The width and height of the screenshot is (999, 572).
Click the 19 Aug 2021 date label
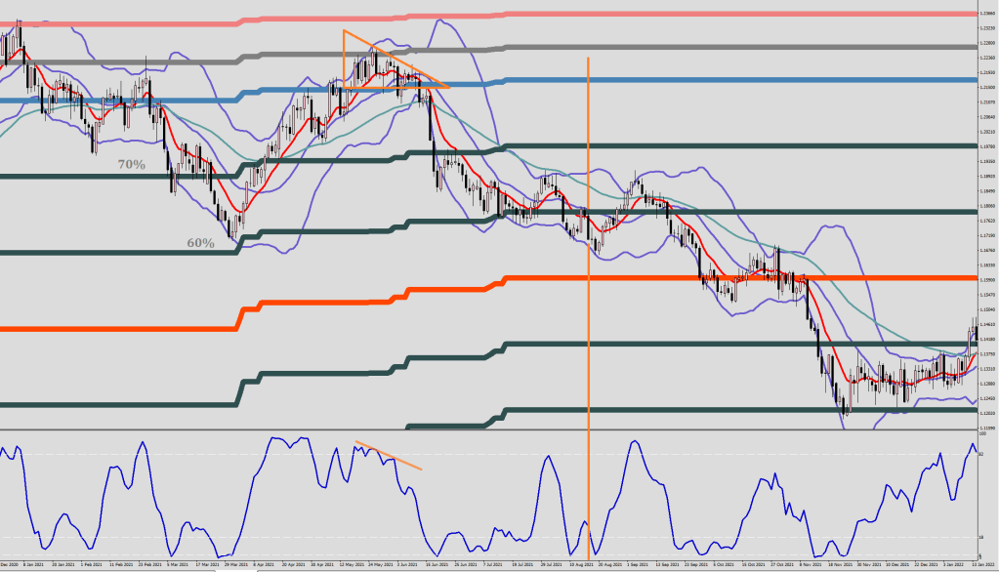580,565
